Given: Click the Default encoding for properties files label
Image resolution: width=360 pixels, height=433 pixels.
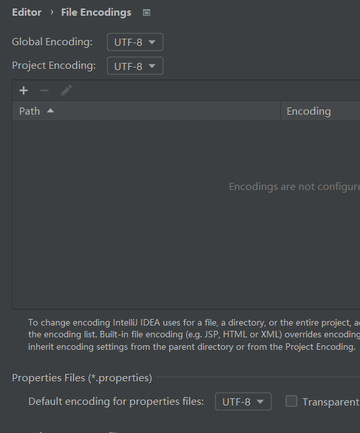Looking at the screenshot, I should click(x=116, y=402).
